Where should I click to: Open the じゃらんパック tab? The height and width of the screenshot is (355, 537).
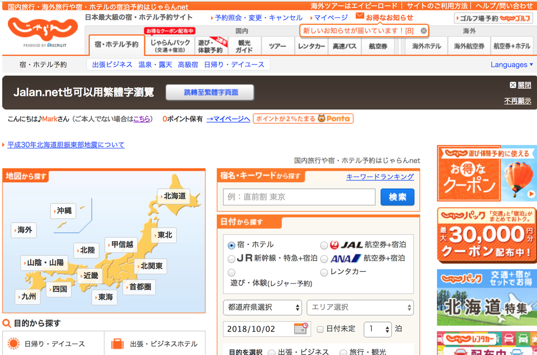coord(170,46)
